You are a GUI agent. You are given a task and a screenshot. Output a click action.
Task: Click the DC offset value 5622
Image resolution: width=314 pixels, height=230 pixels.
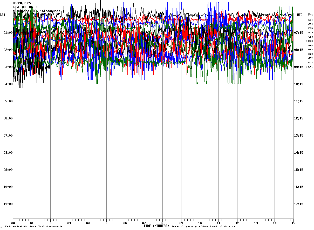pyautogui.click(x=310, y=54)
